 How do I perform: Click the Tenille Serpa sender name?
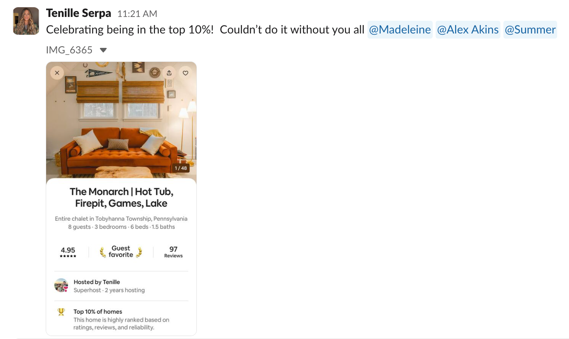coord(78,14)
